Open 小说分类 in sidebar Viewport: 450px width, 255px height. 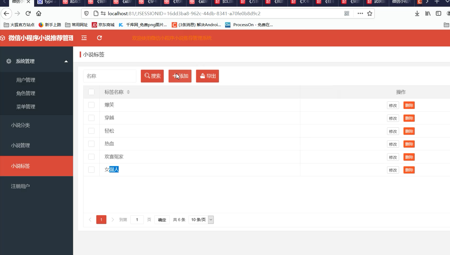click(x=20, y=125)
